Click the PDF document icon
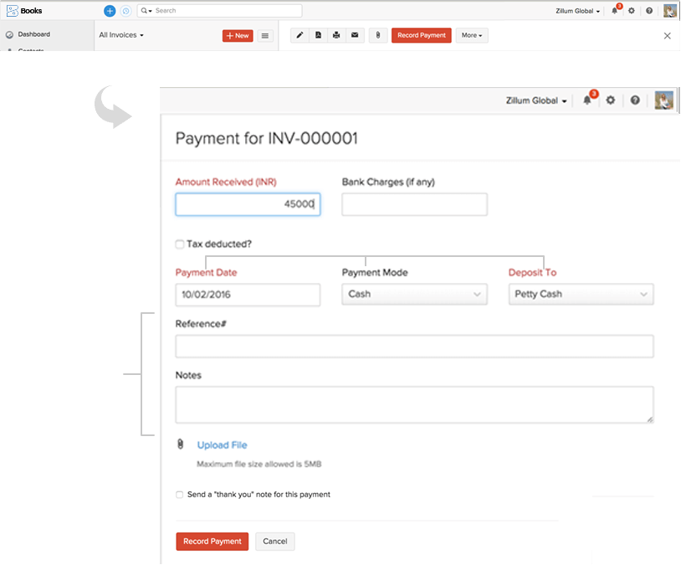Viewport: 681px width, 565px height. [x=318, y=35]
